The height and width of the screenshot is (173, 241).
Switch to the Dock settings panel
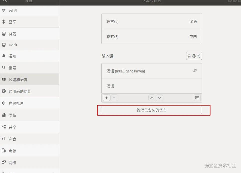[29, 45]
